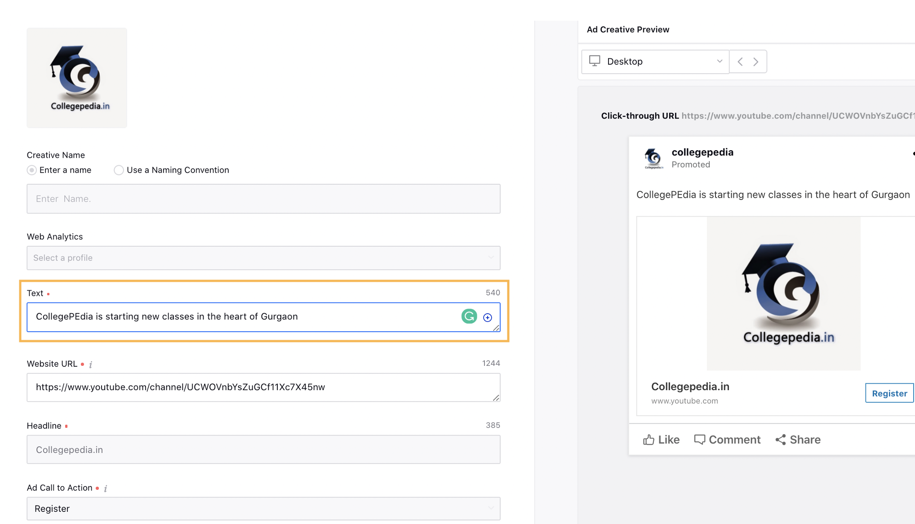Click the desktop monitor icon in preview selector
Image resolution: width=915 pixels, height=524 pixels.
(x=595, y=61)
